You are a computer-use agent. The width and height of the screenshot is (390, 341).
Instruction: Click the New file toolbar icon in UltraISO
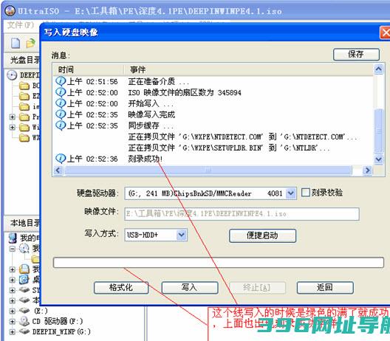tap(16, 44)
